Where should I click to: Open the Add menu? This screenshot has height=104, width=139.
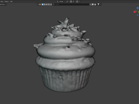click(2, 1)
